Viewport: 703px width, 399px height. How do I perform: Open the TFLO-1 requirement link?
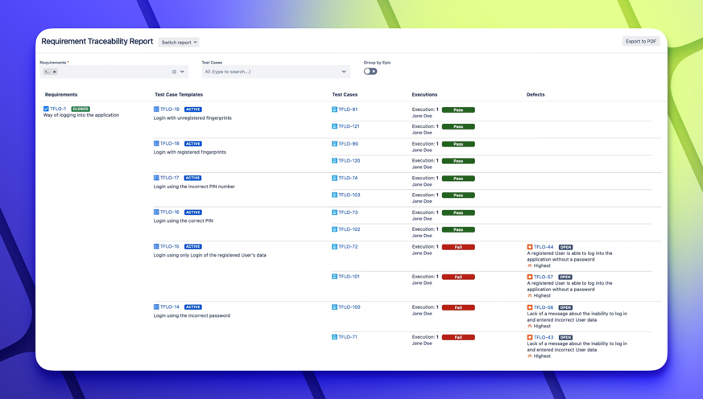[58, 109]
